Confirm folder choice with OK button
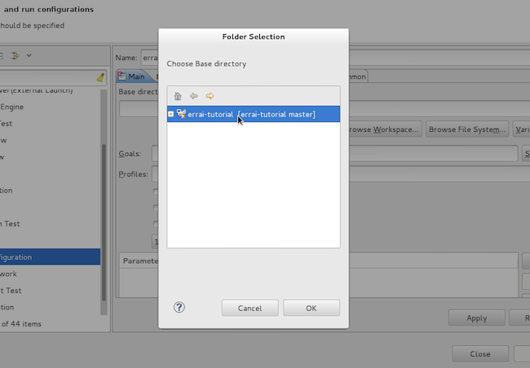The width and height of the screenshot is (530, 368). (311, 309)
